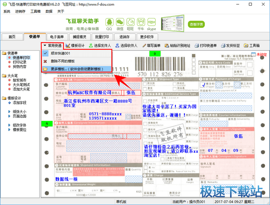The height and width of the screenshot is (205, 270).
Task: Toggle the 寄方付 Shipper checkbox
Action: click(x=202, y=85)
